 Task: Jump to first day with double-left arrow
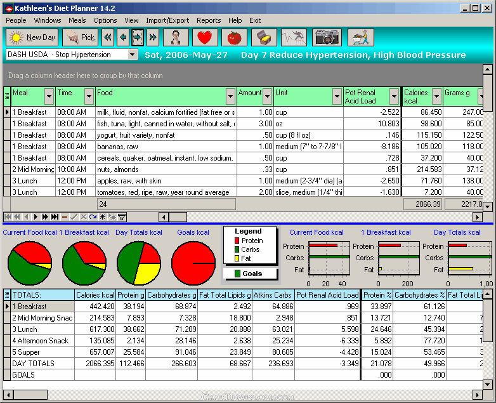click(x=108, y=37)
